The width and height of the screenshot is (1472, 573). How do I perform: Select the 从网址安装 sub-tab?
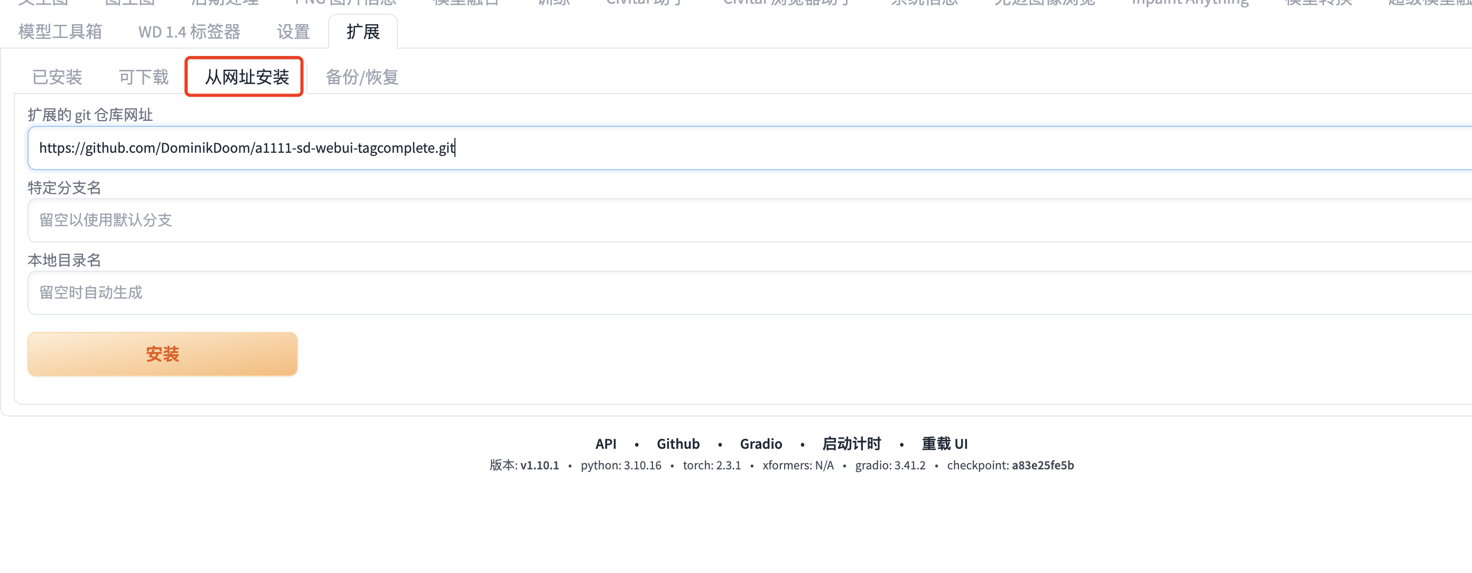(x=246, y=77)
